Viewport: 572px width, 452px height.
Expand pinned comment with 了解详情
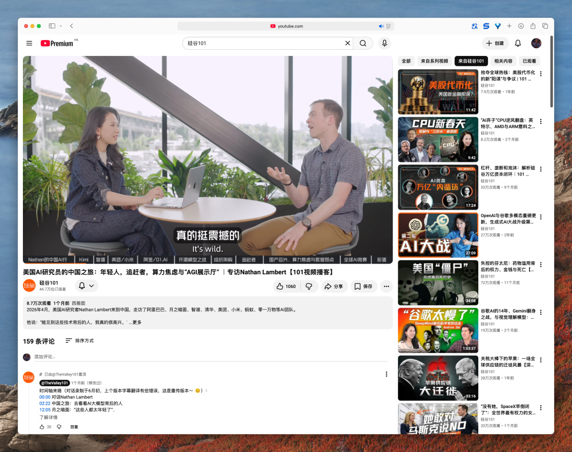[x=48, y=417]
